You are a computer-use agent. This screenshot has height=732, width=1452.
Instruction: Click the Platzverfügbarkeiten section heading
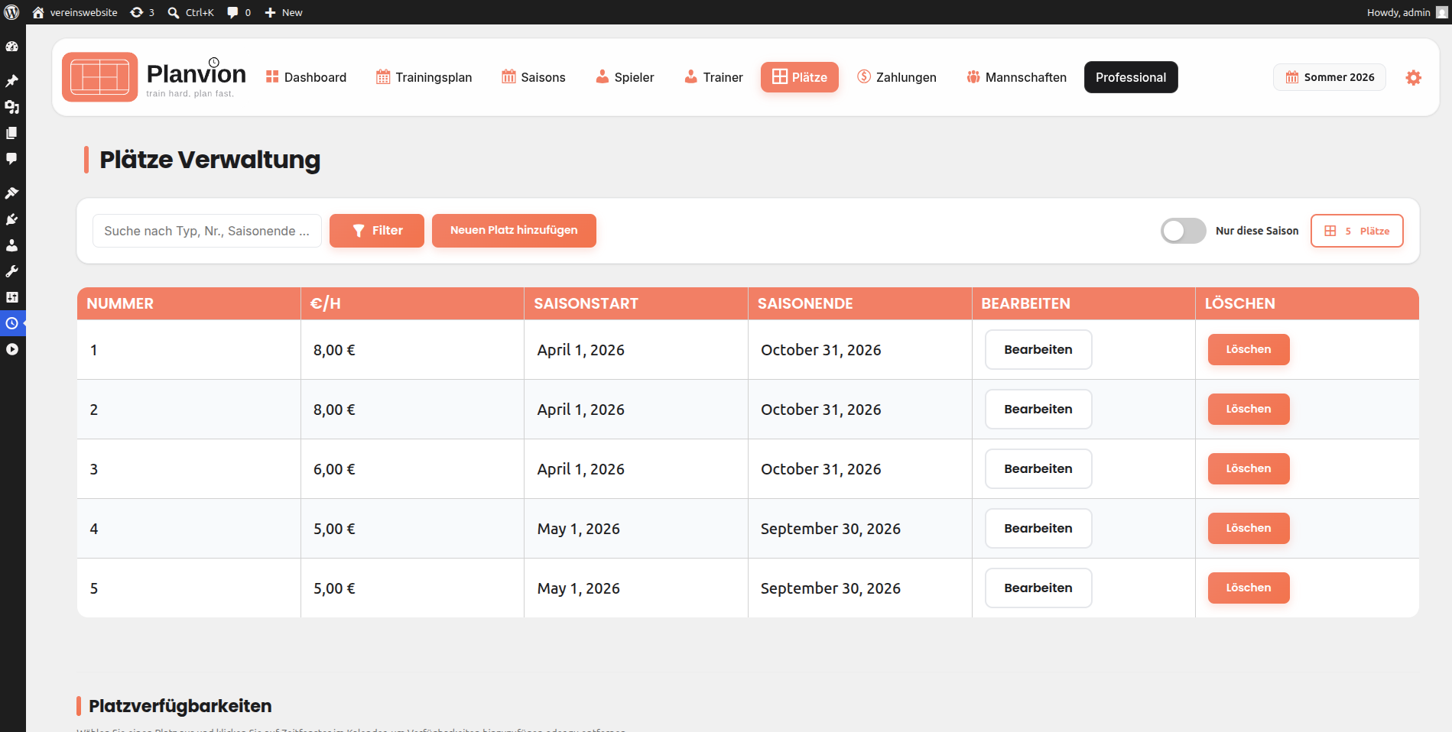180,706
